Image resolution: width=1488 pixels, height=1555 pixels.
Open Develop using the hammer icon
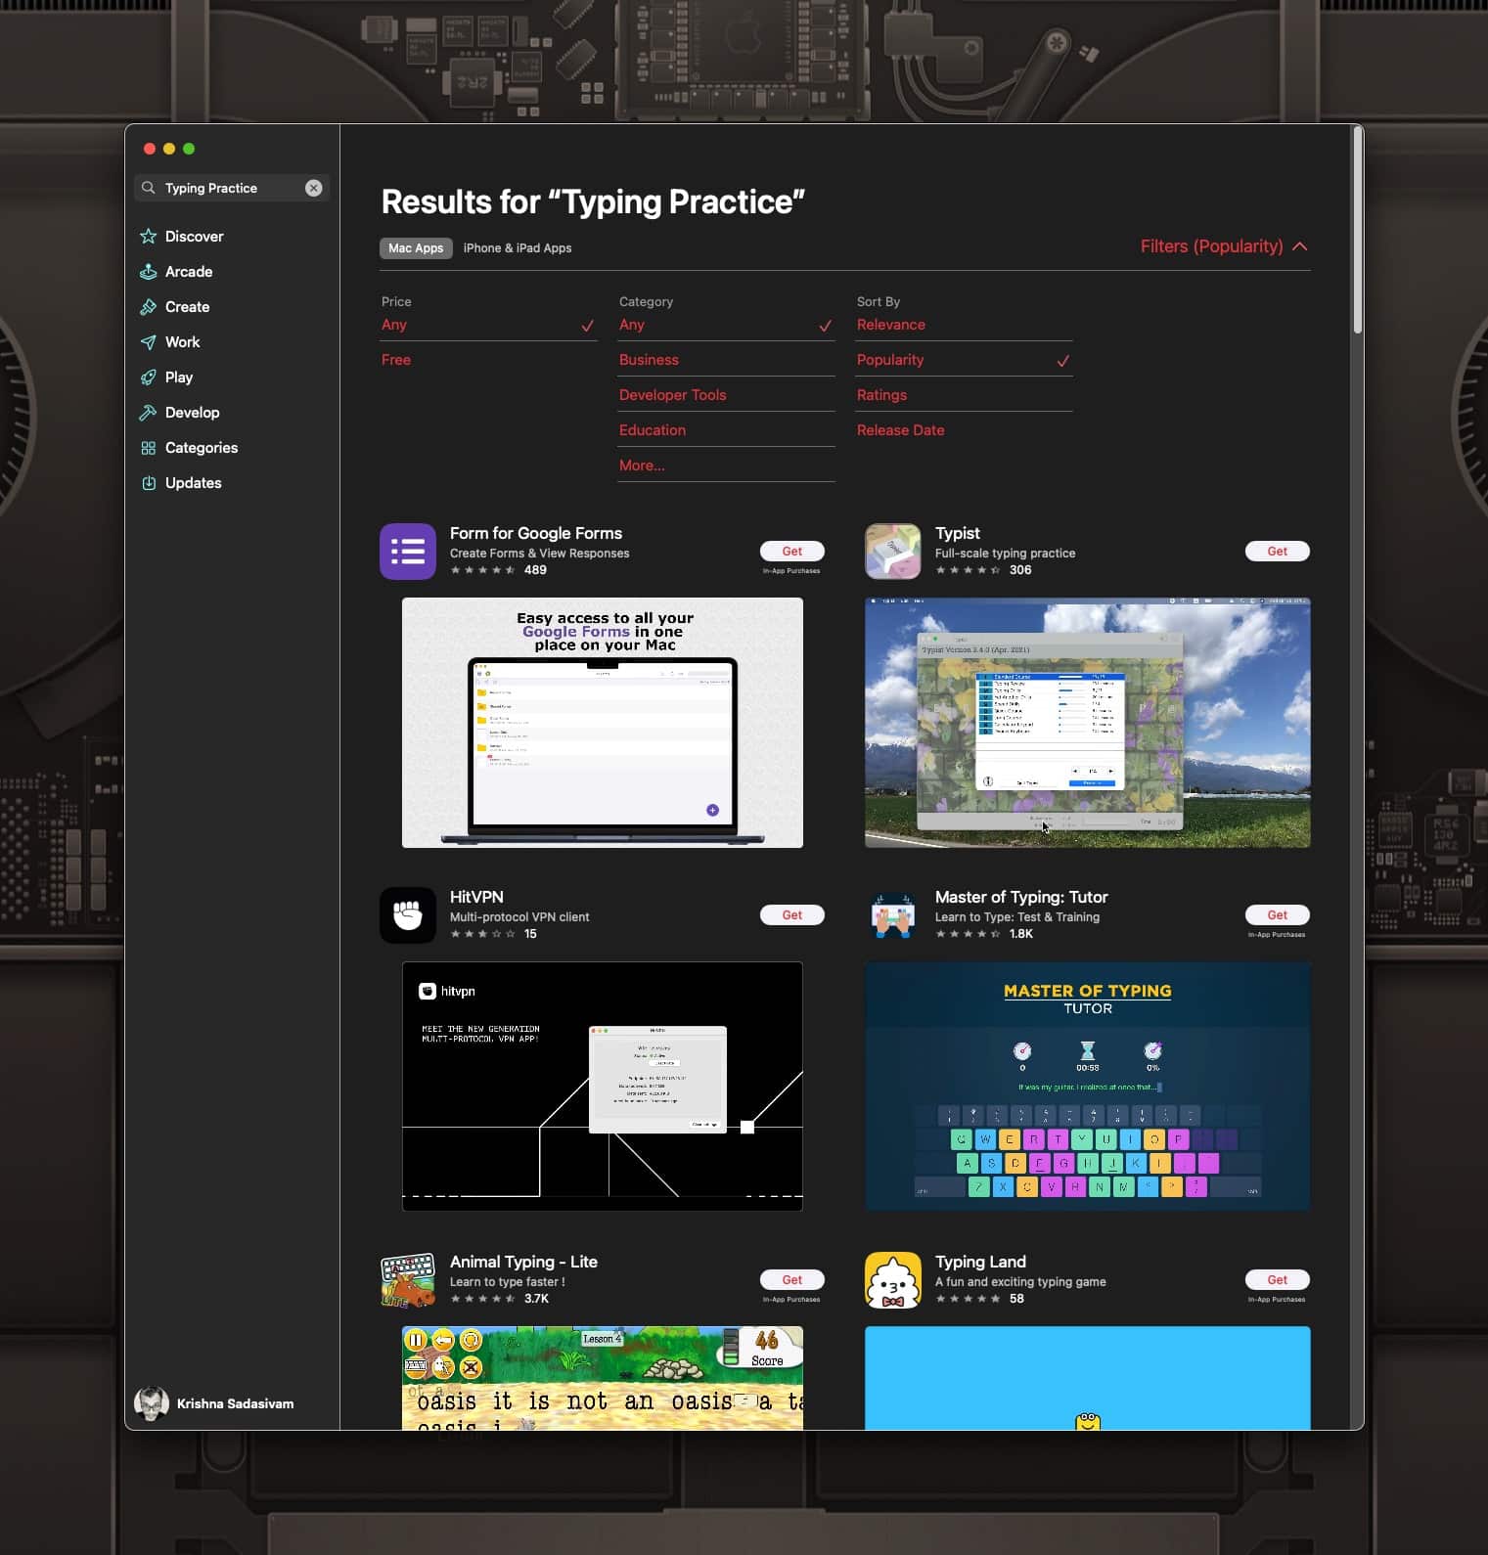click(149, 413)
